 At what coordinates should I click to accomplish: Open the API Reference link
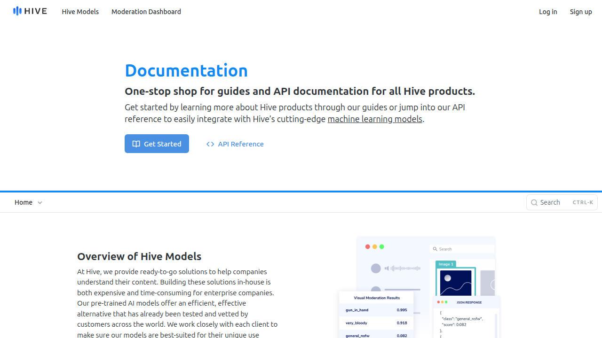tap(235, 144)
